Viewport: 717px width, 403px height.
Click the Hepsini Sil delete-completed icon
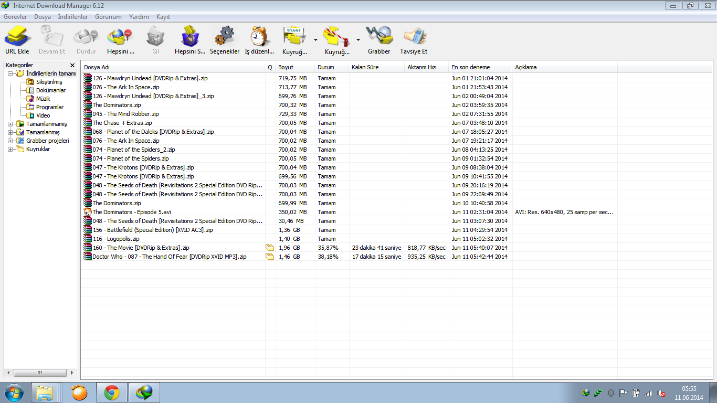(190, 37)
